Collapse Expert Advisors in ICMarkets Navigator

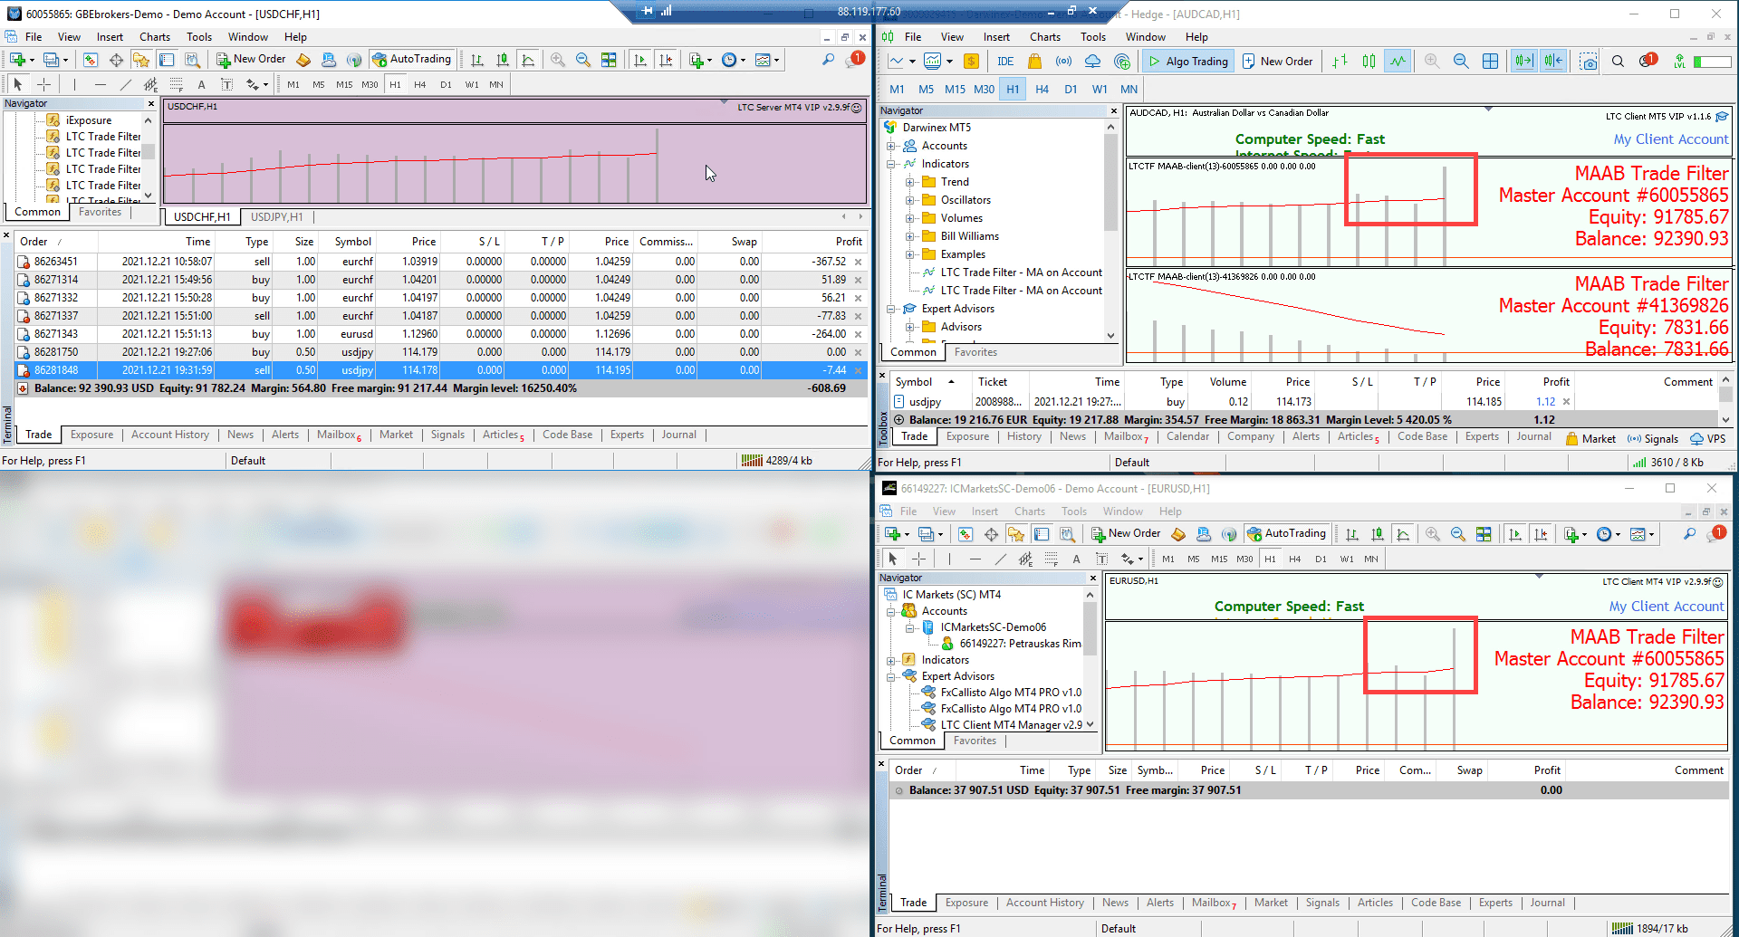pos(891,676)
